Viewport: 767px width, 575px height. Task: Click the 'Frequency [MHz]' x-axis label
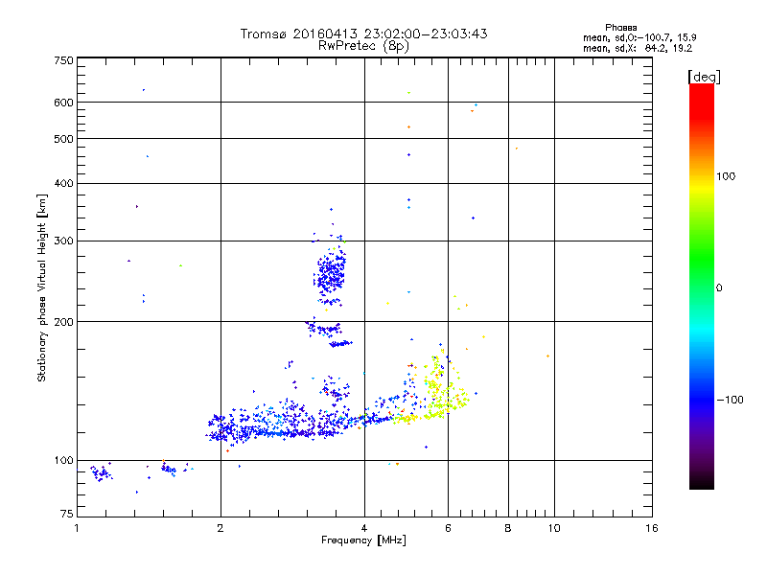(363, 540)
